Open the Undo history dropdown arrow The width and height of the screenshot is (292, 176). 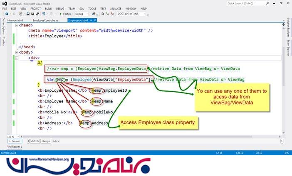(47, 14)
